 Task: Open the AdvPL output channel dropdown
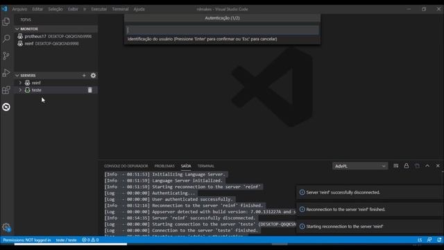(359, 166)
